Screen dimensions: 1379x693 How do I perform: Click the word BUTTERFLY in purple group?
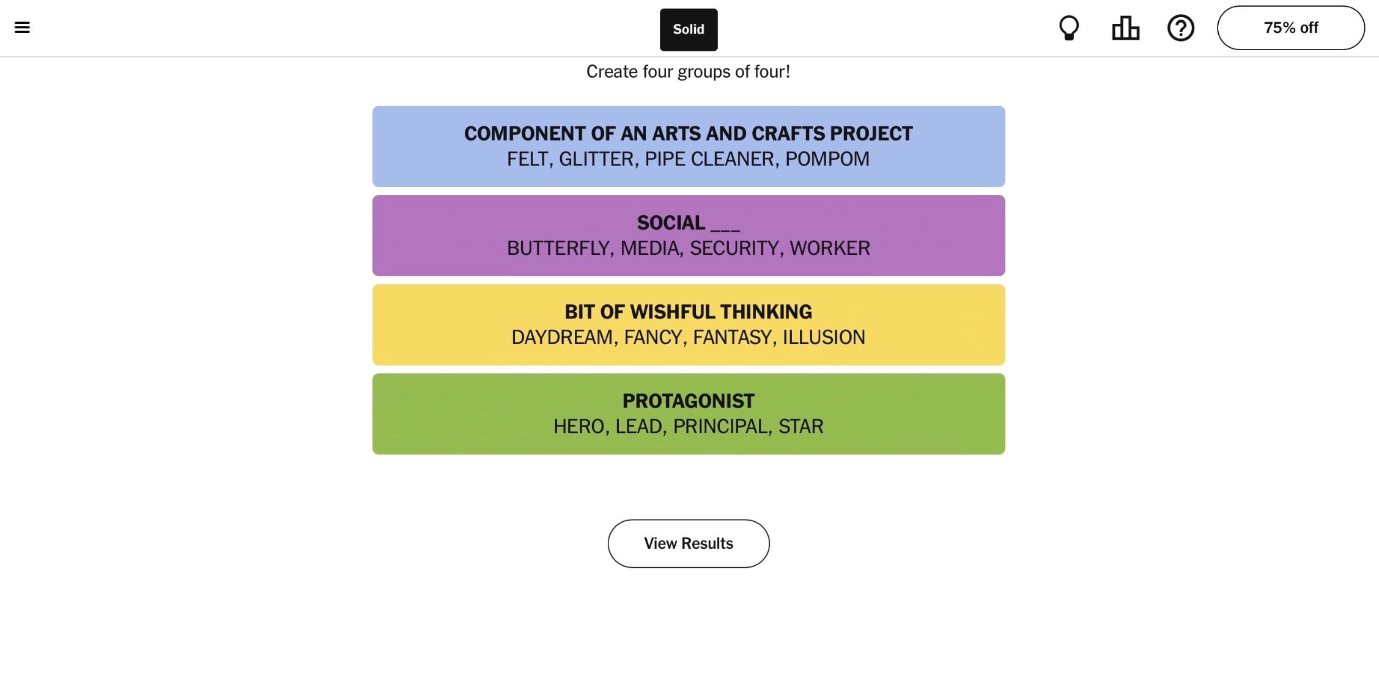558,248
